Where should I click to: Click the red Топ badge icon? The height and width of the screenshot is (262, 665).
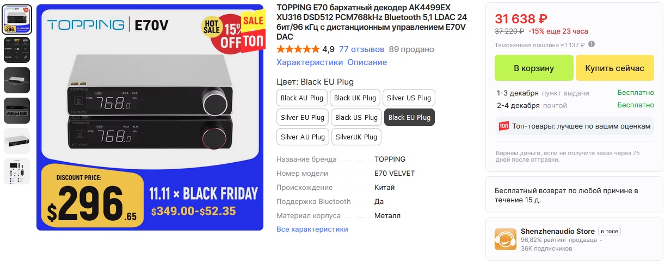(x=504, y=126)
